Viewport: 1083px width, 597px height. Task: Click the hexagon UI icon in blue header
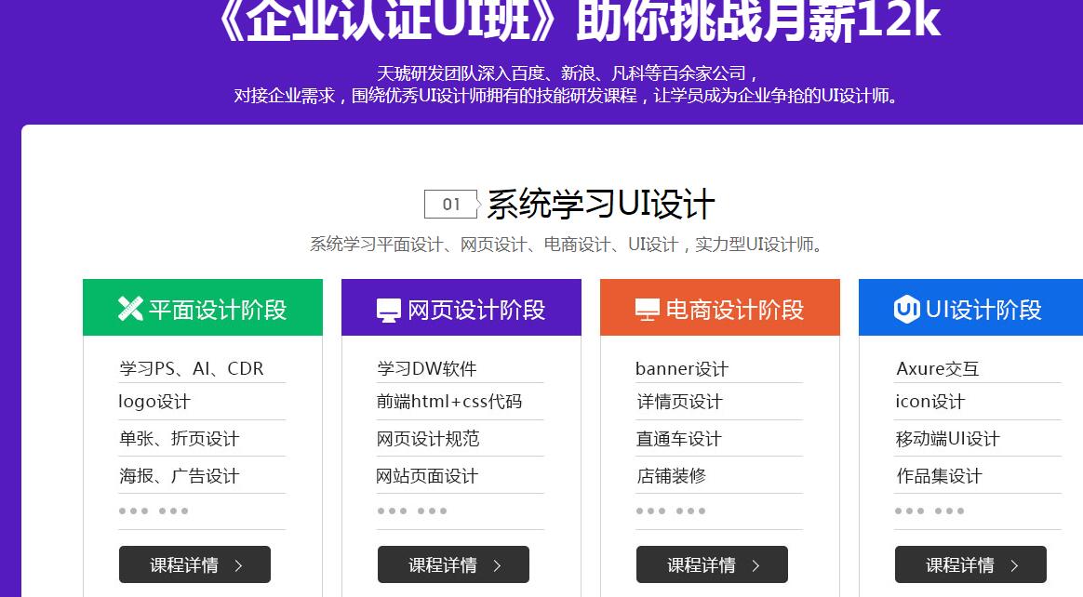click(x=906, y=309)
